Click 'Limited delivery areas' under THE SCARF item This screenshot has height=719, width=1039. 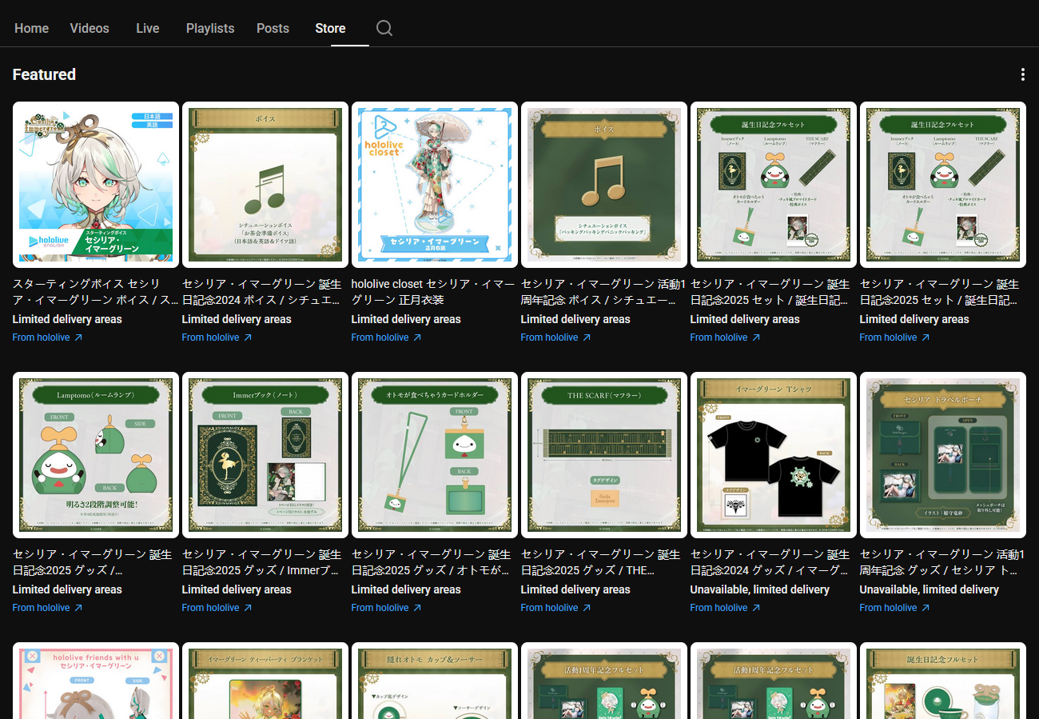(575, 589)
